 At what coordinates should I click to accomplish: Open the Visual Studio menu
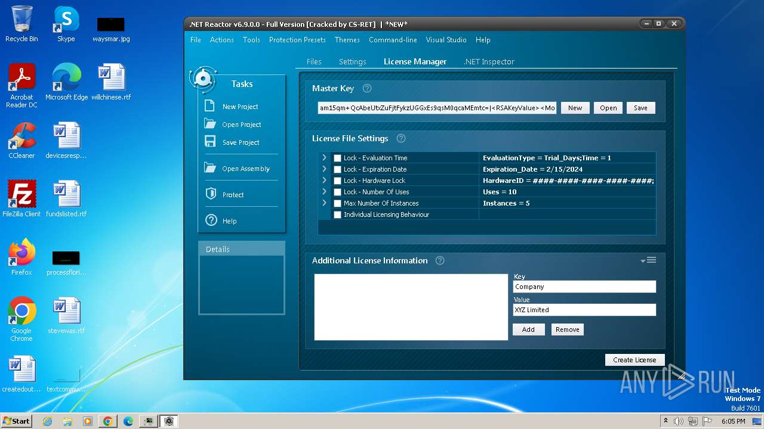446,40
